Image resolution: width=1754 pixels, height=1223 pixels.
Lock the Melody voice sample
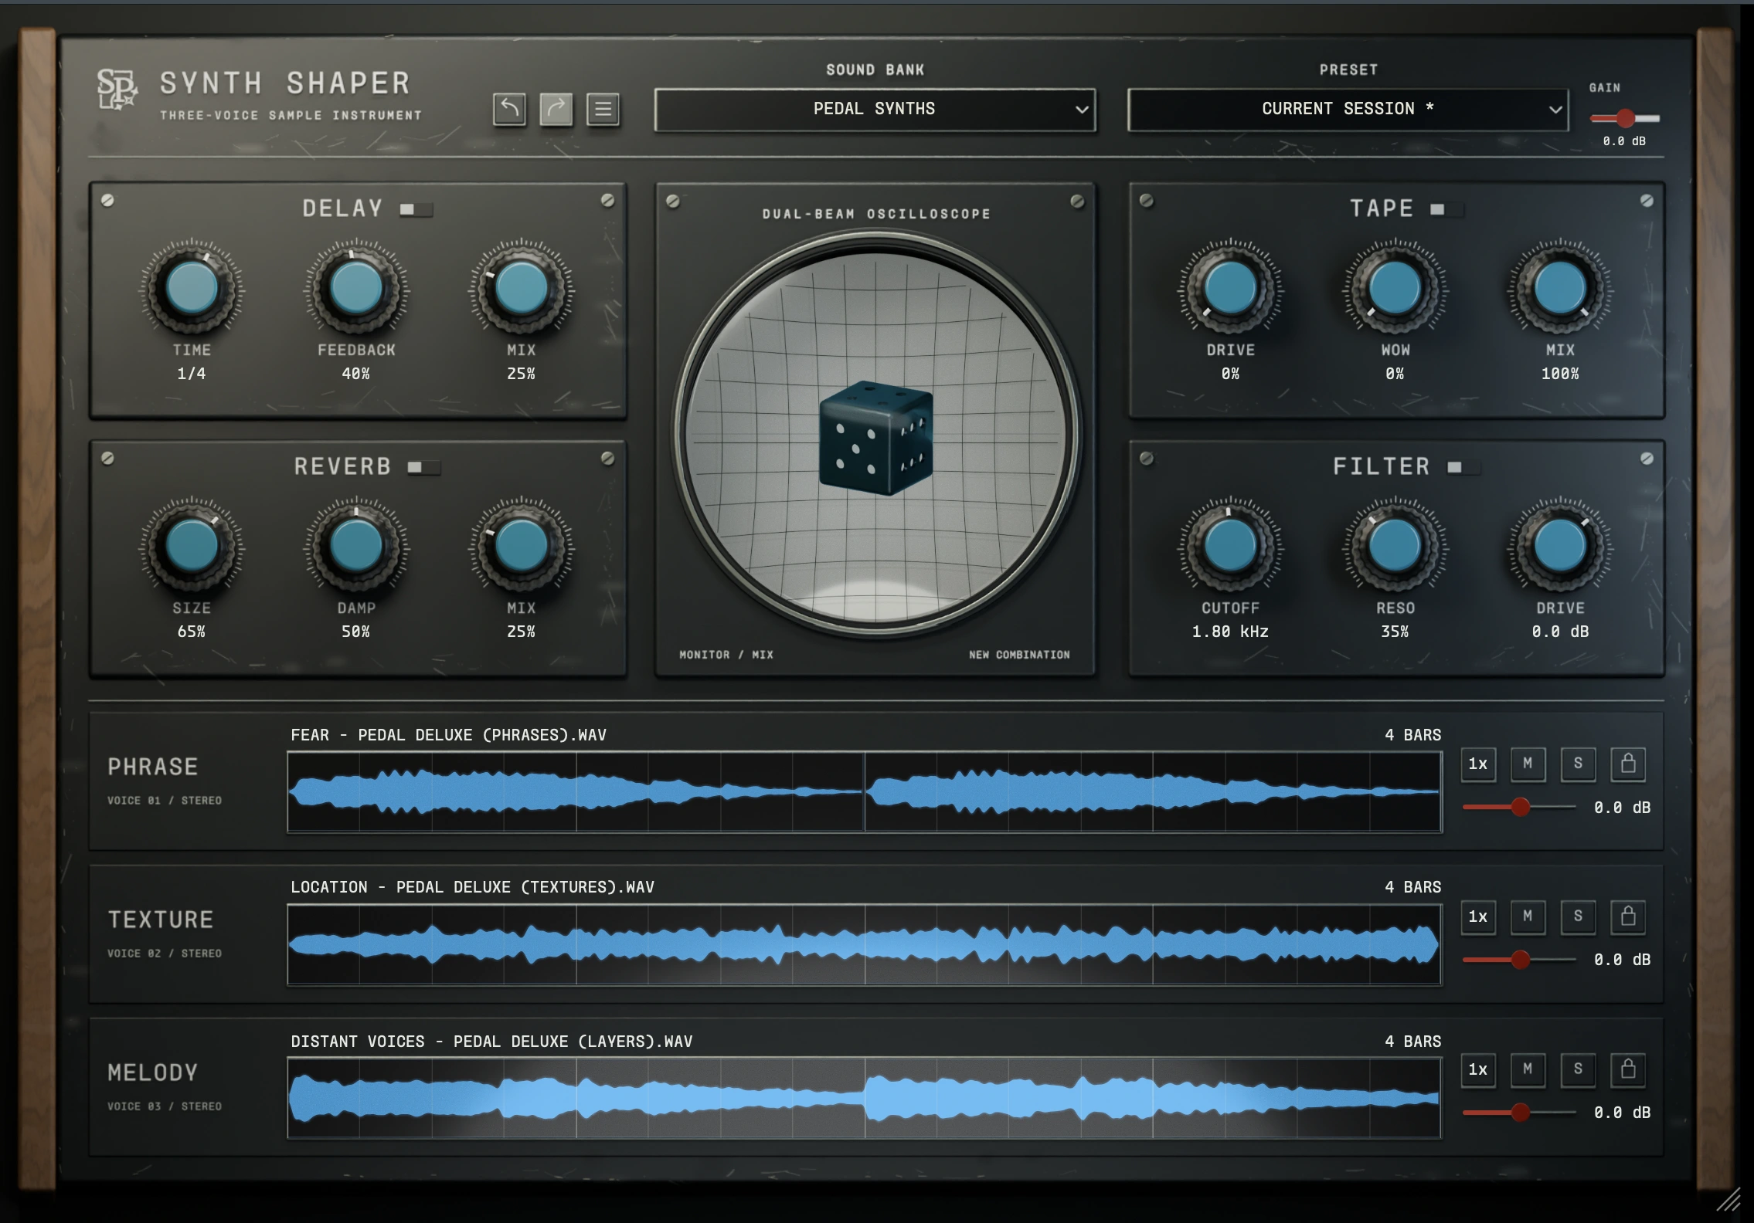(x=1627, y=1069)
